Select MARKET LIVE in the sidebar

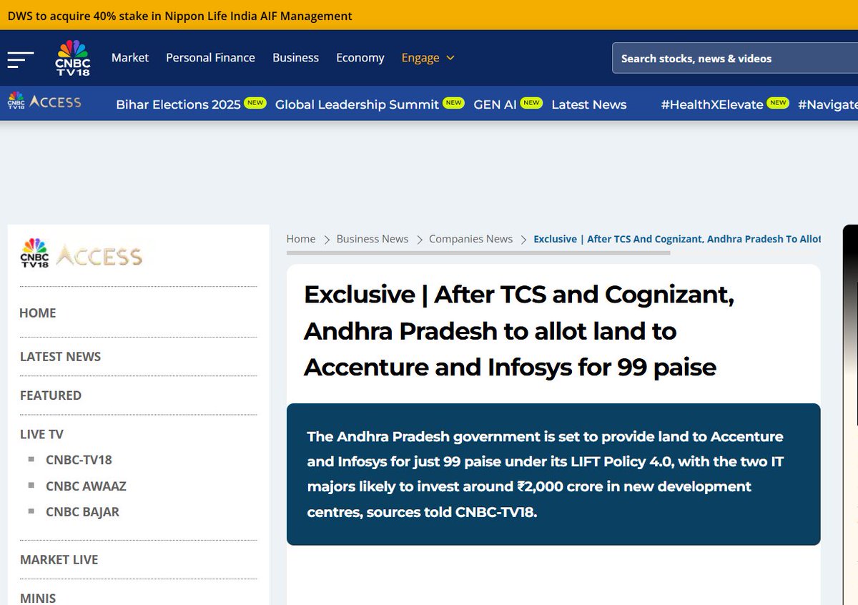tap(59, 560)
